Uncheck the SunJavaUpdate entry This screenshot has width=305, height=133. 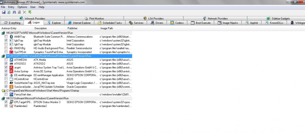click(6, 87)
